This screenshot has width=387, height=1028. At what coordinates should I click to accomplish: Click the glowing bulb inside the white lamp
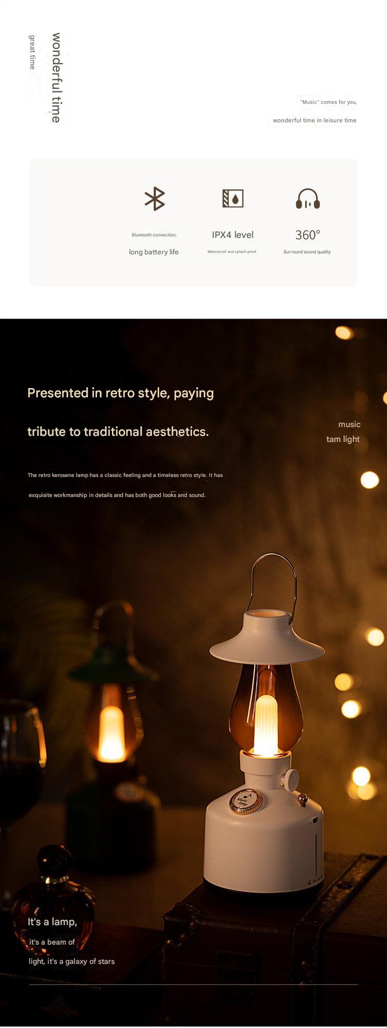tap(265, 725)
